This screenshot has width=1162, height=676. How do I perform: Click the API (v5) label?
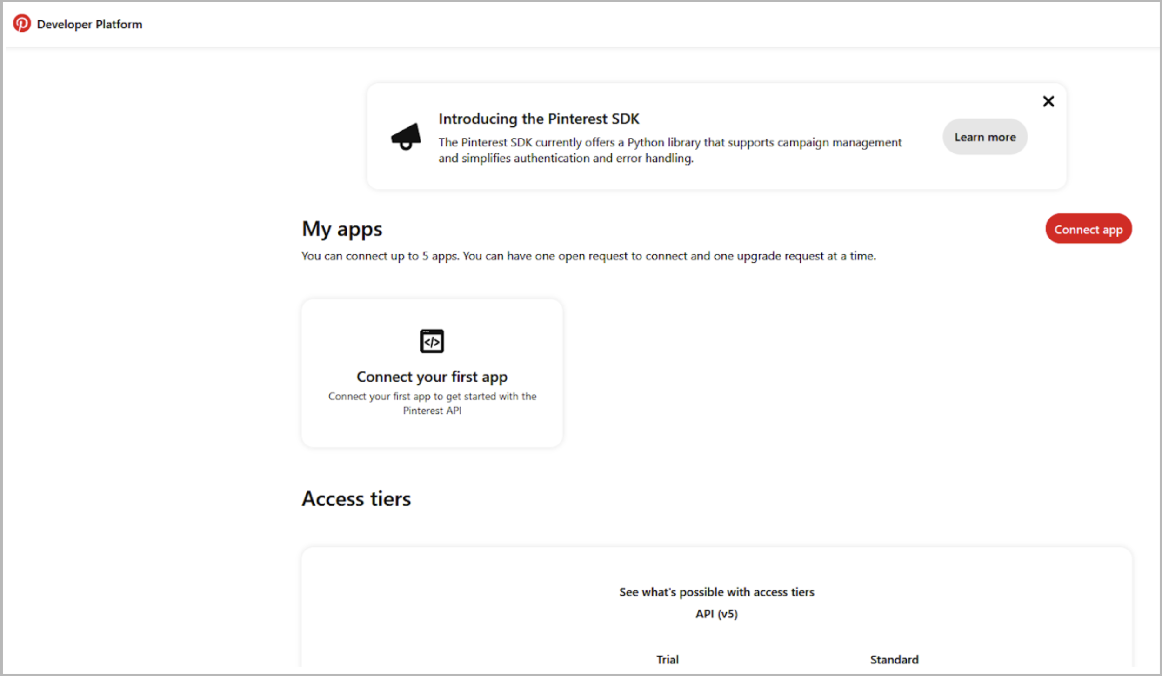coord(716,614)
